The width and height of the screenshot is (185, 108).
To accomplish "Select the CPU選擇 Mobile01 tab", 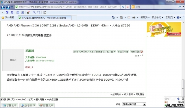I will pyautogui.click(x=45, y=18).
